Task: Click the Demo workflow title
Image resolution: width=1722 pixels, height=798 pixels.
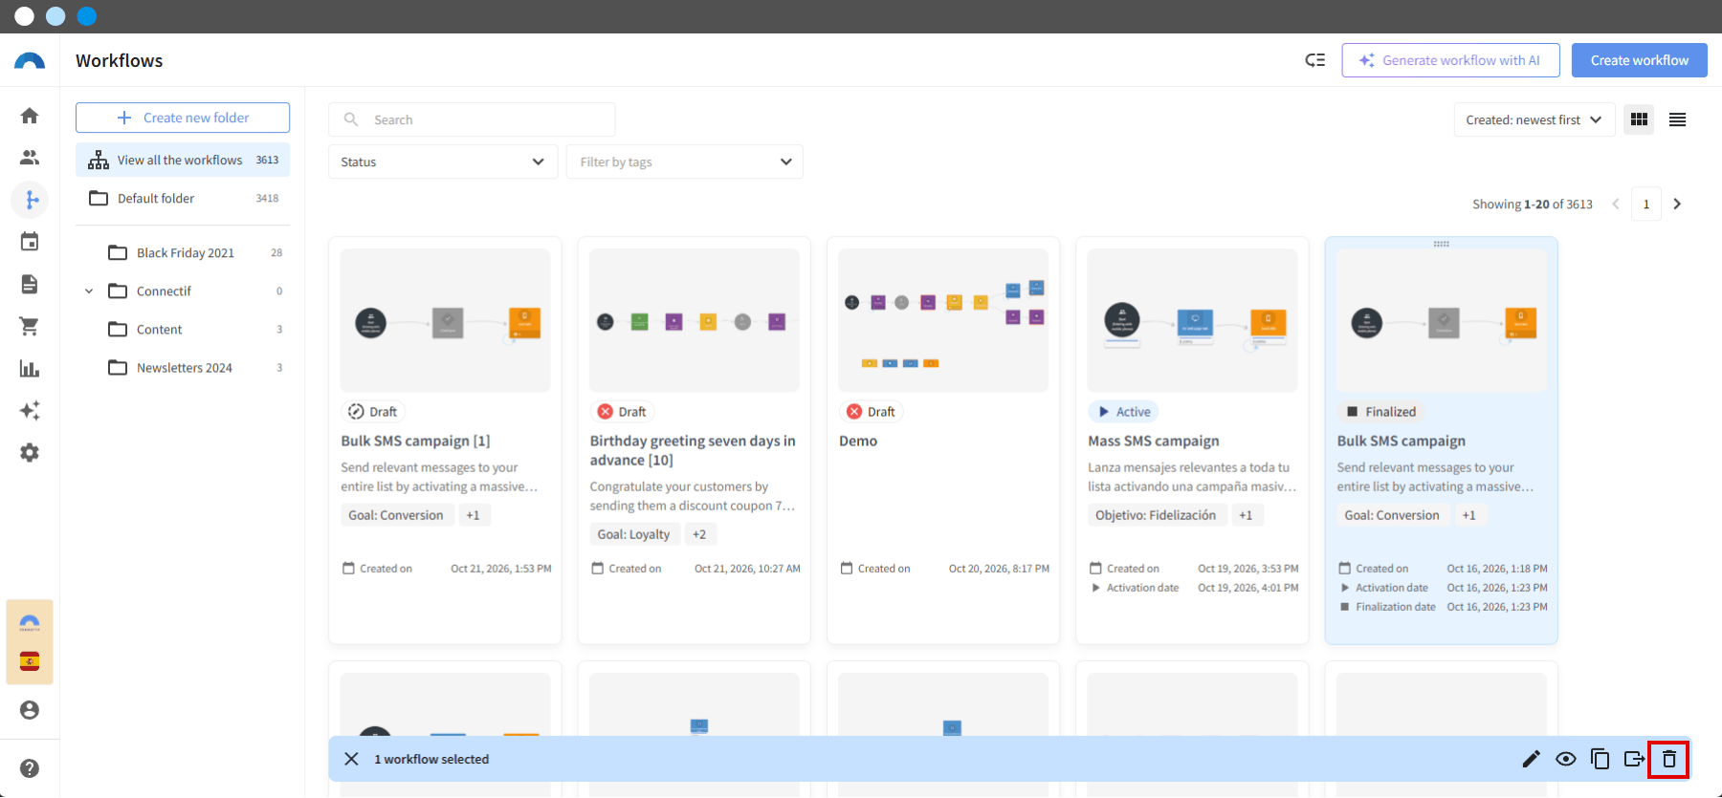Action: pos(858,441)
